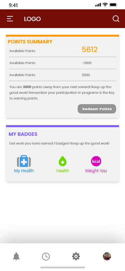Viewport: 125px width, 271px height.
Task: Select the 2000 points row
Action: (x=63, y=75)
